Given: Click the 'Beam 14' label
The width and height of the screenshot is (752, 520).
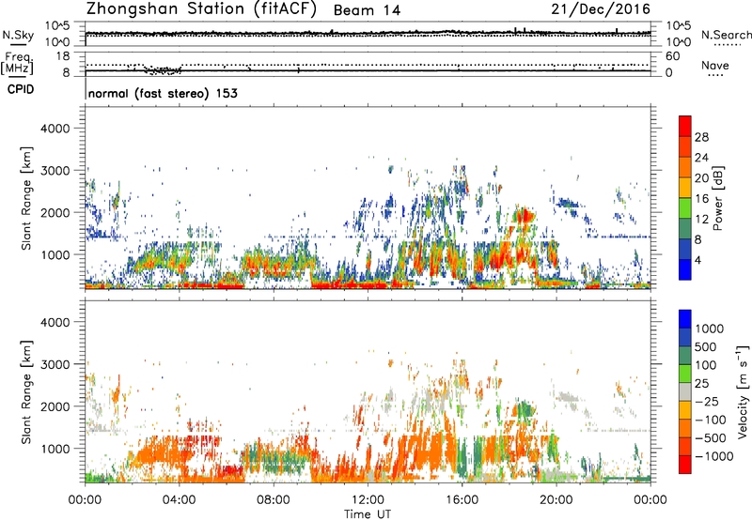Looking at the screenshot, I should pyautogui.click(x=367, y=10).
